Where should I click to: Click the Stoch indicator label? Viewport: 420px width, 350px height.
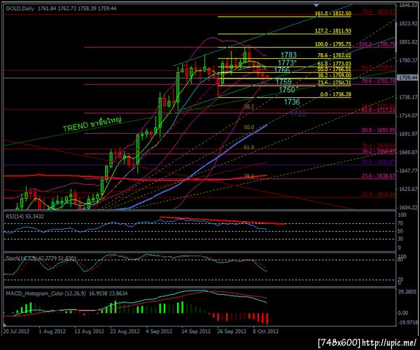pyautogui.click(x=41, y=258)
